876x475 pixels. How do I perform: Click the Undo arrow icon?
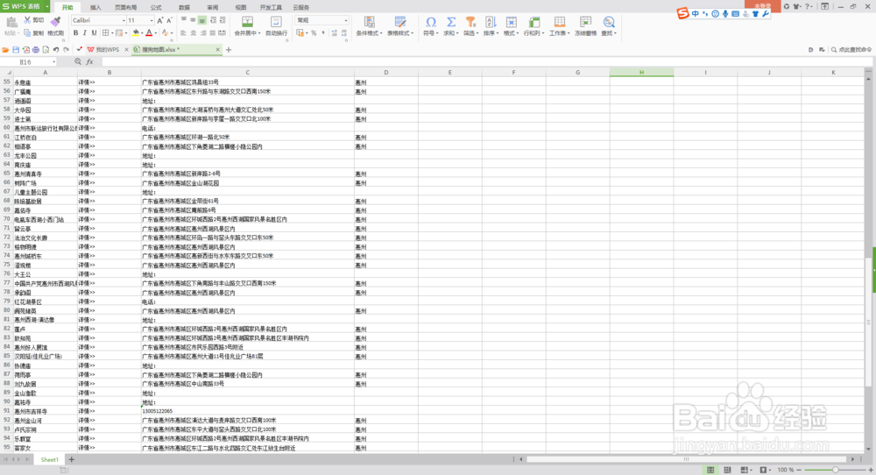56,50
